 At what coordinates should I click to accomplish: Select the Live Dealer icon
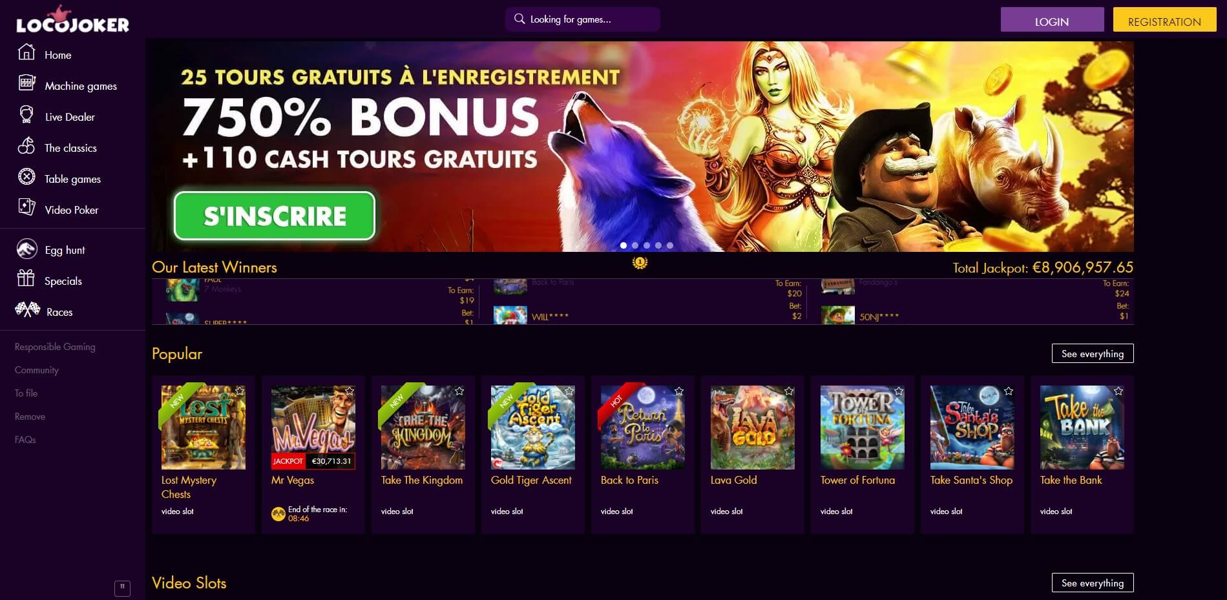pos(26,115)
